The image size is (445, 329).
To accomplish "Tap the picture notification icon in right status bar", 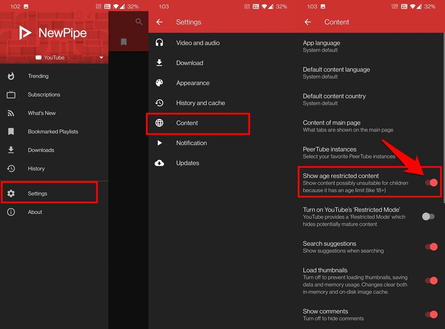I will (x=323, y=7).
